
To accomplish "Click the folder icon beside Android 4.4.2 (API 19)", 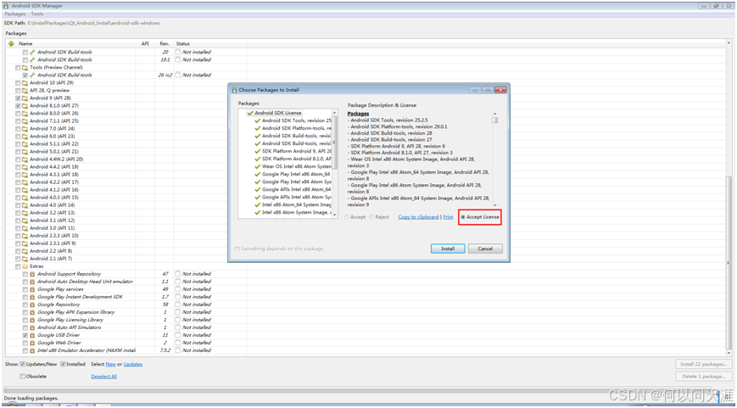I will [25, 167].
